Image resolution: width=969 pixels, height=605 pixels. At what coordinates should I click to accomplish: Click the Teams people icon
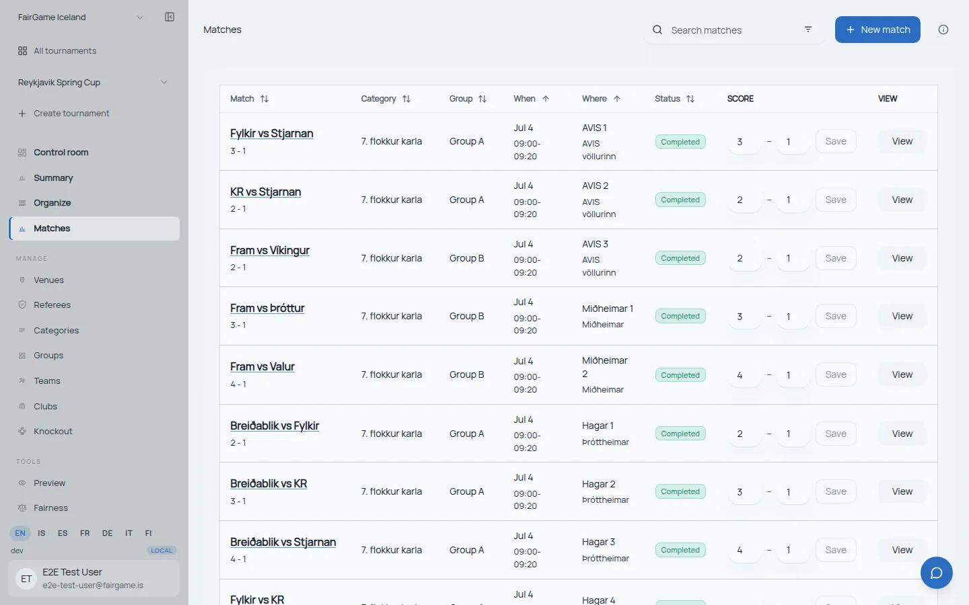[22, 381]
